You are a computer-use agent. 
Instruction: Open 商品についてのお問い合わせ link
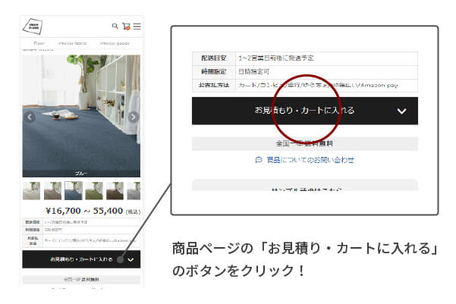click(310, 160)
